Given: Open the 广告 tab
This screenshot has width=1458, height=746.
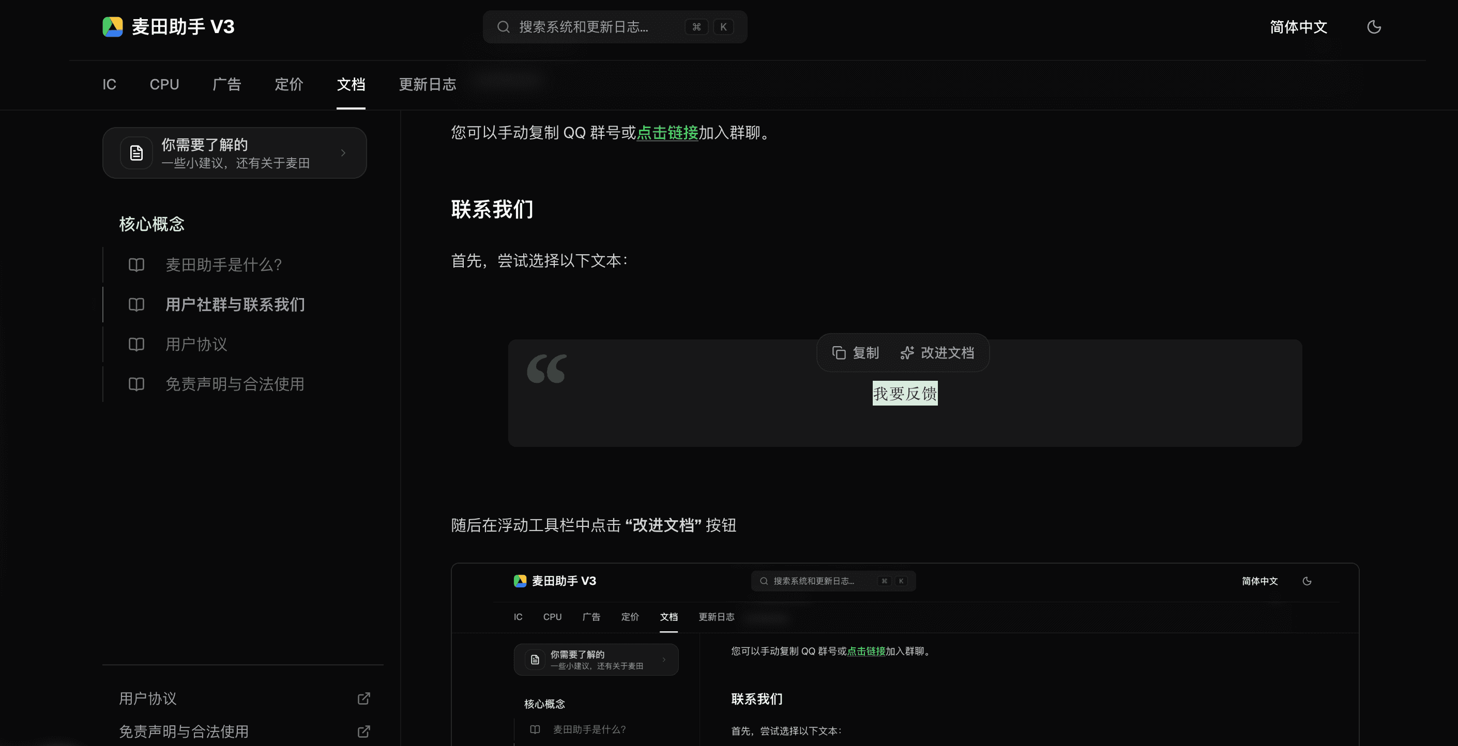Looking at the screenshot, I should (226, 84).
